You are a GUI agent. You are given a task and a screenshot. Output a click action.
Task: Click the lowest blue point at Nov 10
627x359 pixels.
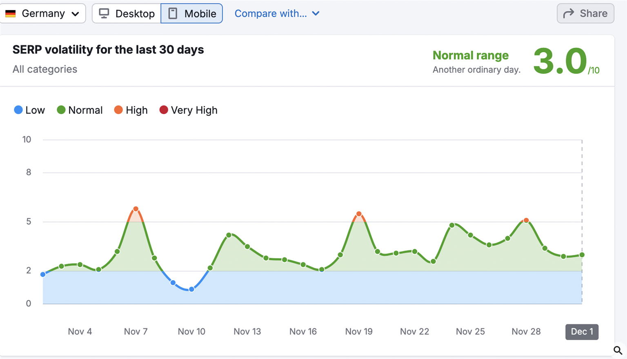(x=191, y=289)
